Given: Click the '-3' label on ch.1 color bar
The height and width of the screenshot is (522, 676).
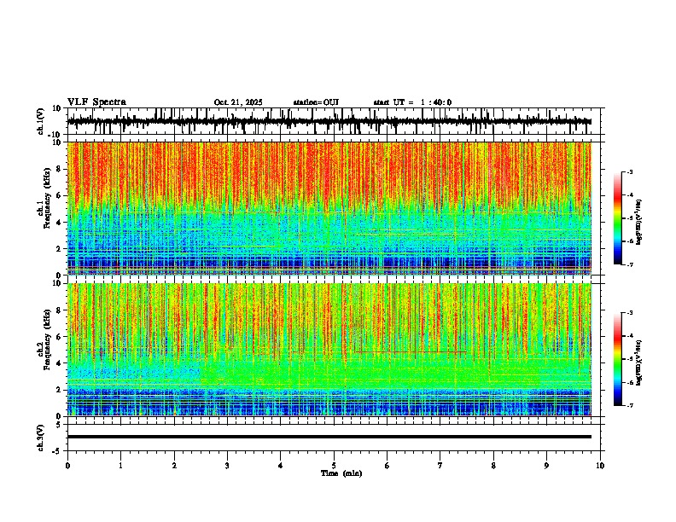Looking at the screenshot, I should point(629,172).
